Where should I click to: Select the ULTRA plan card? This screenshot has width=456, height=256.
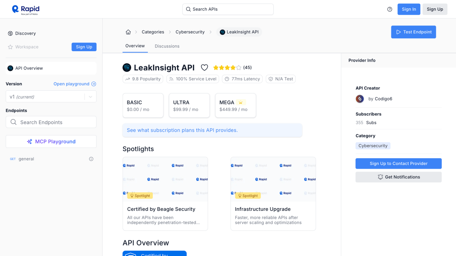point(189,105)
